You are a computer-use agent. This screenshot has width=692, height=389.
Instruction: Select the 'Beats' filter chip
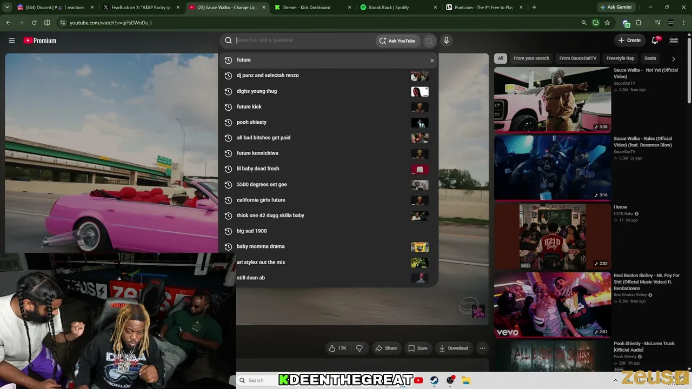coord(650,58)
